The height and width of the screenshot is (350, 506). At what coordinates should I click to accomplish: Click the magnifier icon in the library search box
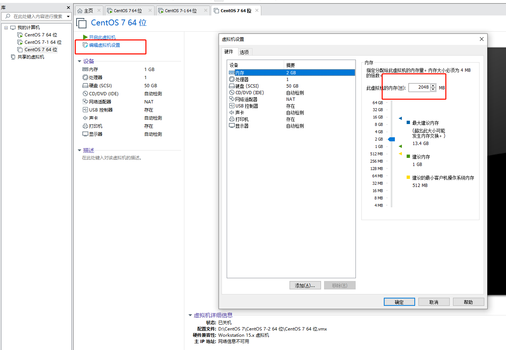[x=8, y=16]
